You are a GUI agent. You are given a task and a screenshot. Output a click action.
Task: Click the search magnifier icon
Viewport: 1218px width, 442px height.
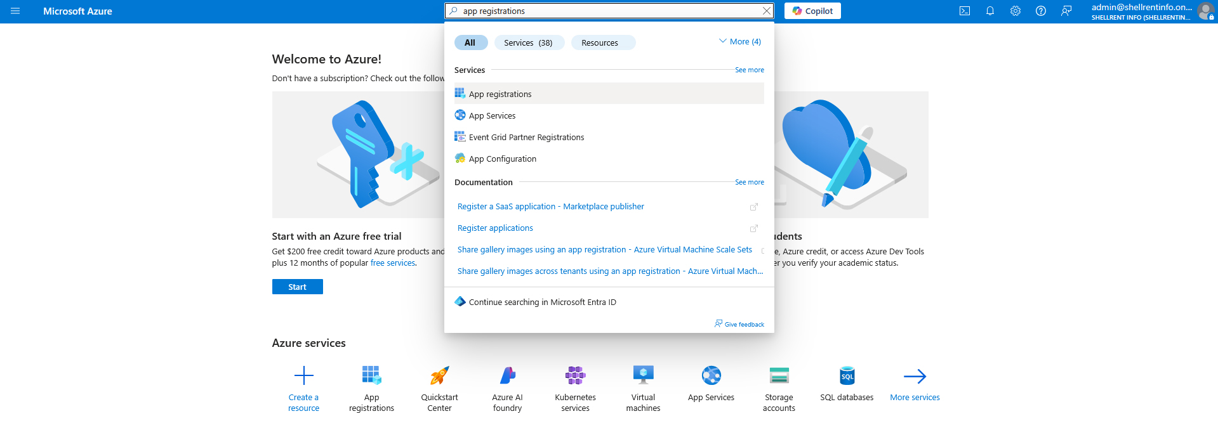(x=453, y=11)
